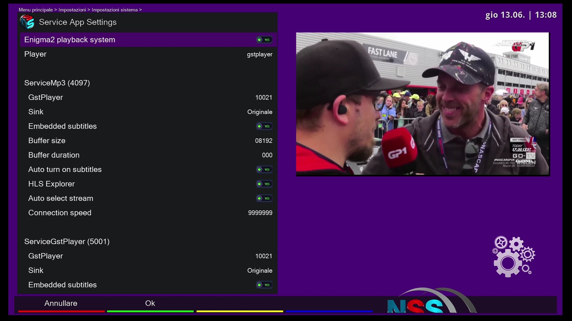Change ServiceGstPlayer Sink Originale value

[259, 271]
